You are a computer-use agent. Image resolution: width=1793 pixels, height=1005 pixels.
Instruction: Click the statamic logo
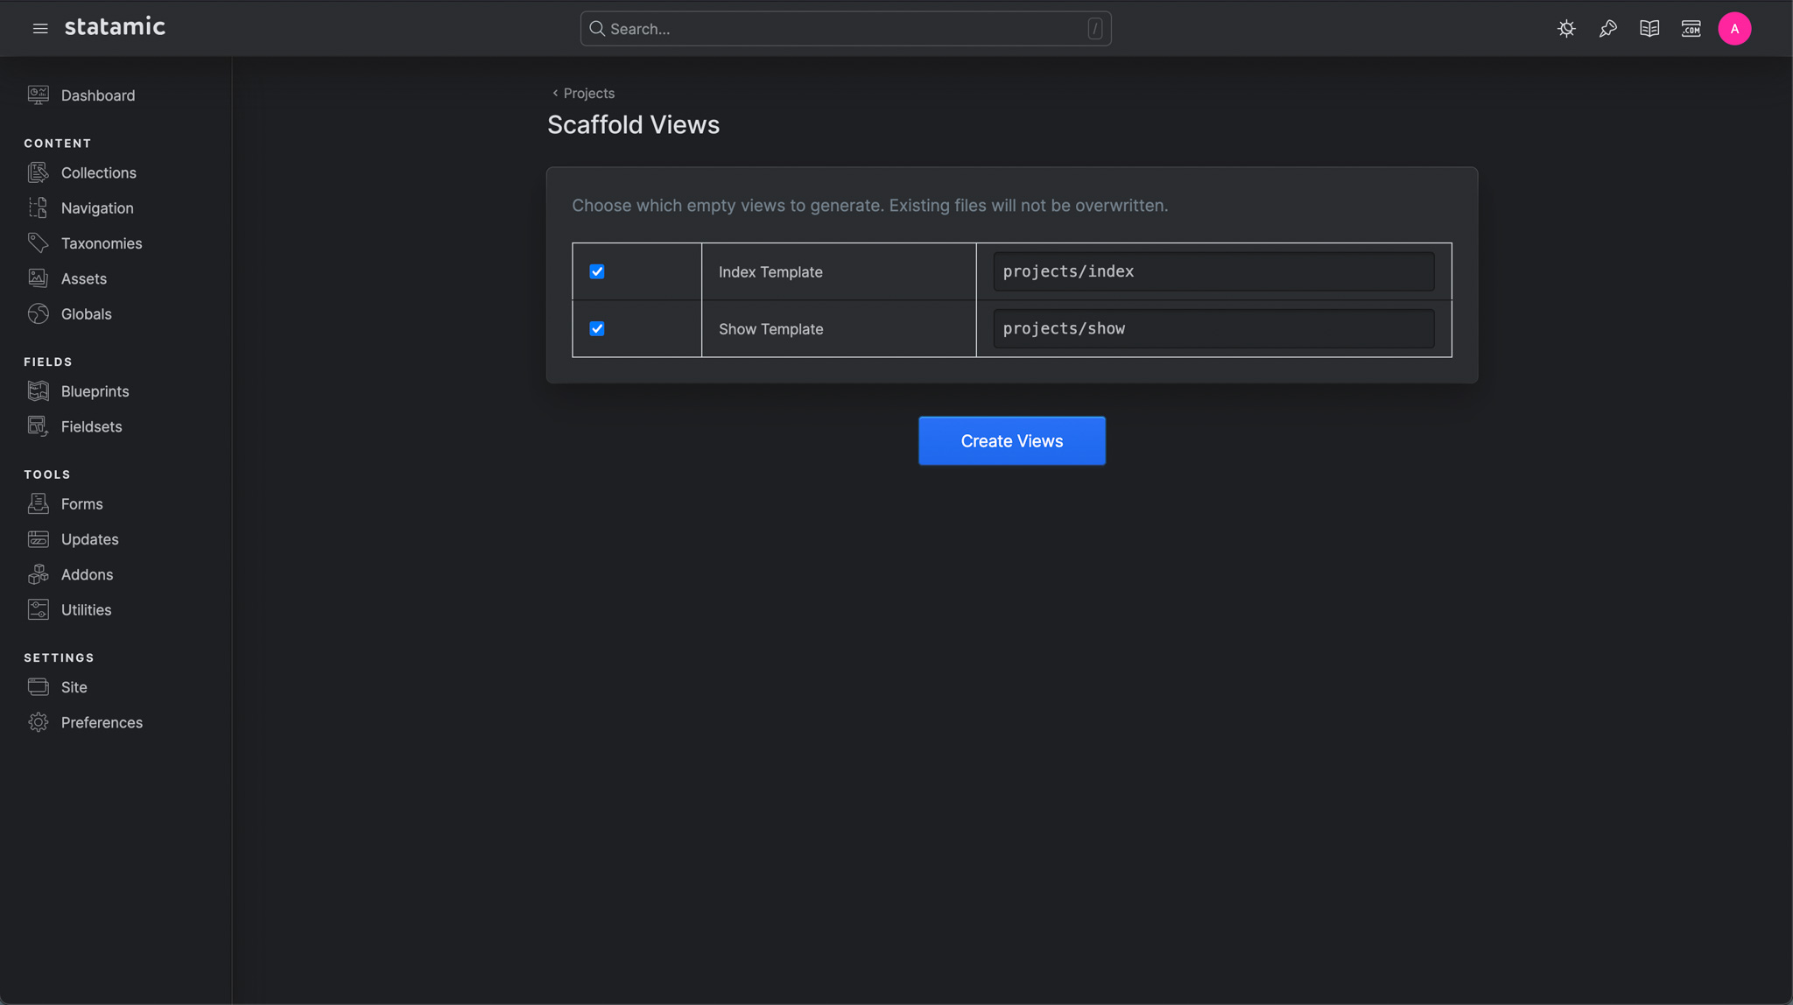[x=115, y=27]
